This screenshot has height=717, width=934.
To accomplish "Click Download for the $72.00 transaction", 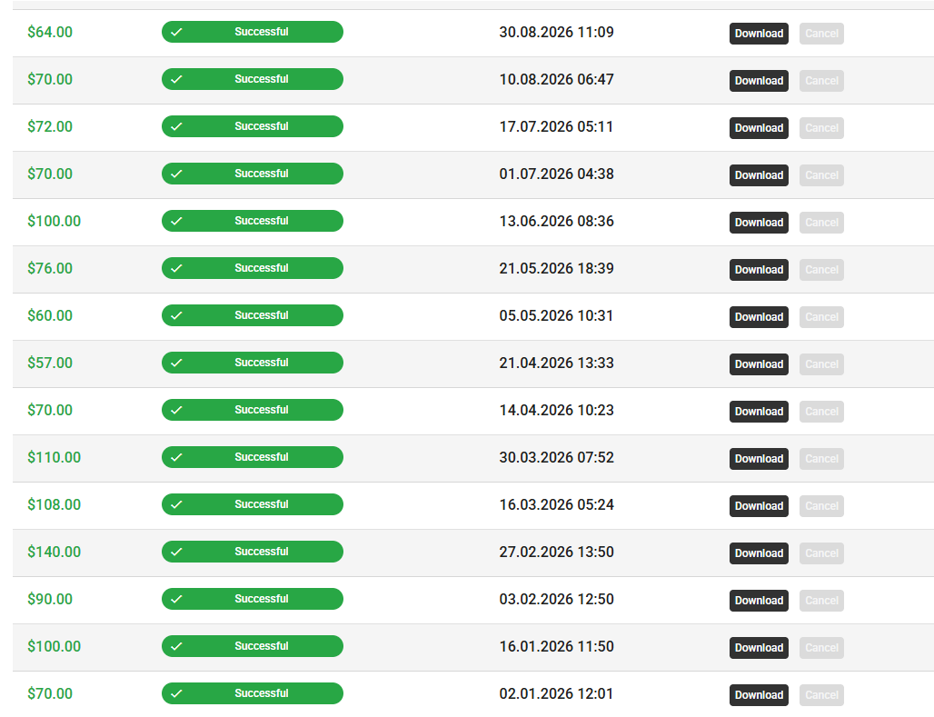I will point(759,127).
